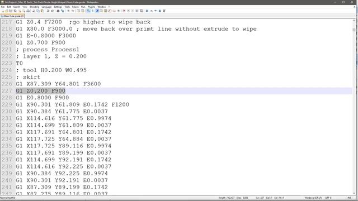Copy selection using the Copy icon
The height and width of the screenshot is (201, 358).
(x=38, y=11)
